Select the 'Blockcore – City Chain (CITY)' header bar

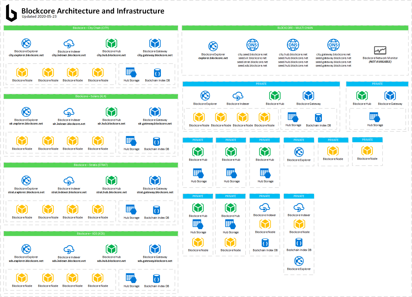91,28
